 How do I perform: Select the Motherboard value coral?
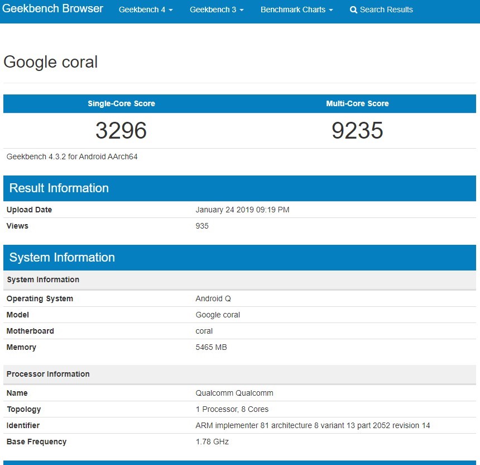204,331
